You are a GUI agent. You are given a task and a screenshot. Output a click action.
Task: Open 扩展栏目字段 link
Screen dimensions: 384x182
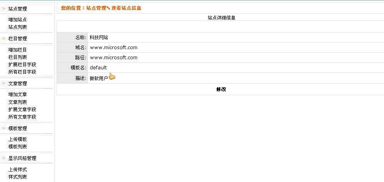pyautogui.click(x=22, y=64)
